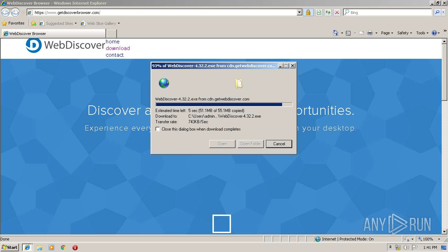Open the contact link on webpage
The image size is (448, 252).
[114, 55]
